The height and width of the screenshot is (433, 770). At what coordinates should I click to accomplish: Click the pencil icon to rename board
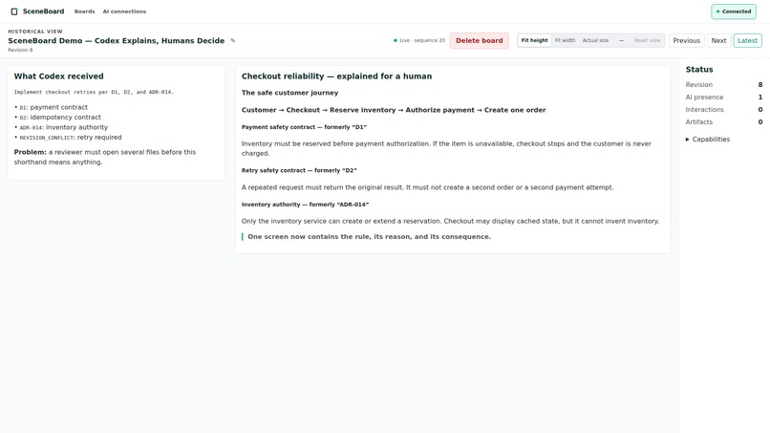coord(233,41)
